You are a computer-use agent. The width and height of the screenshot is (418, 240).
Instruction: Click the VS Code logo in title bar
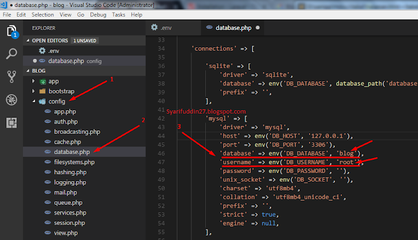pyautogui.click(x=3, y=5)
